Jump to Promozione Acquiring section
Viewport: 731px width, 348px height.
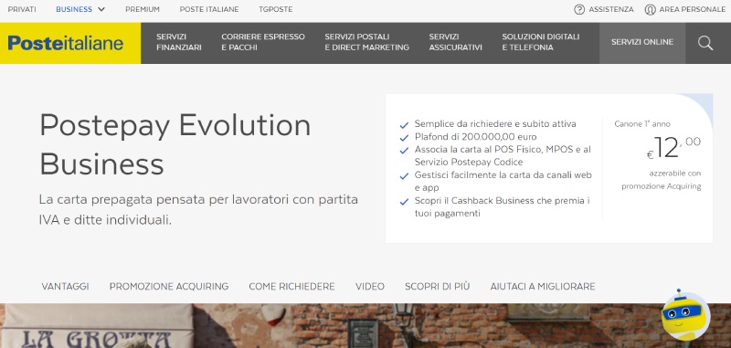[x=169, y=287]
